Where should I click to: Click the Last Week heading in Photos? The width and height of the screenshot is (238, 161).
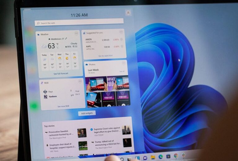click(x=93, y=70)
